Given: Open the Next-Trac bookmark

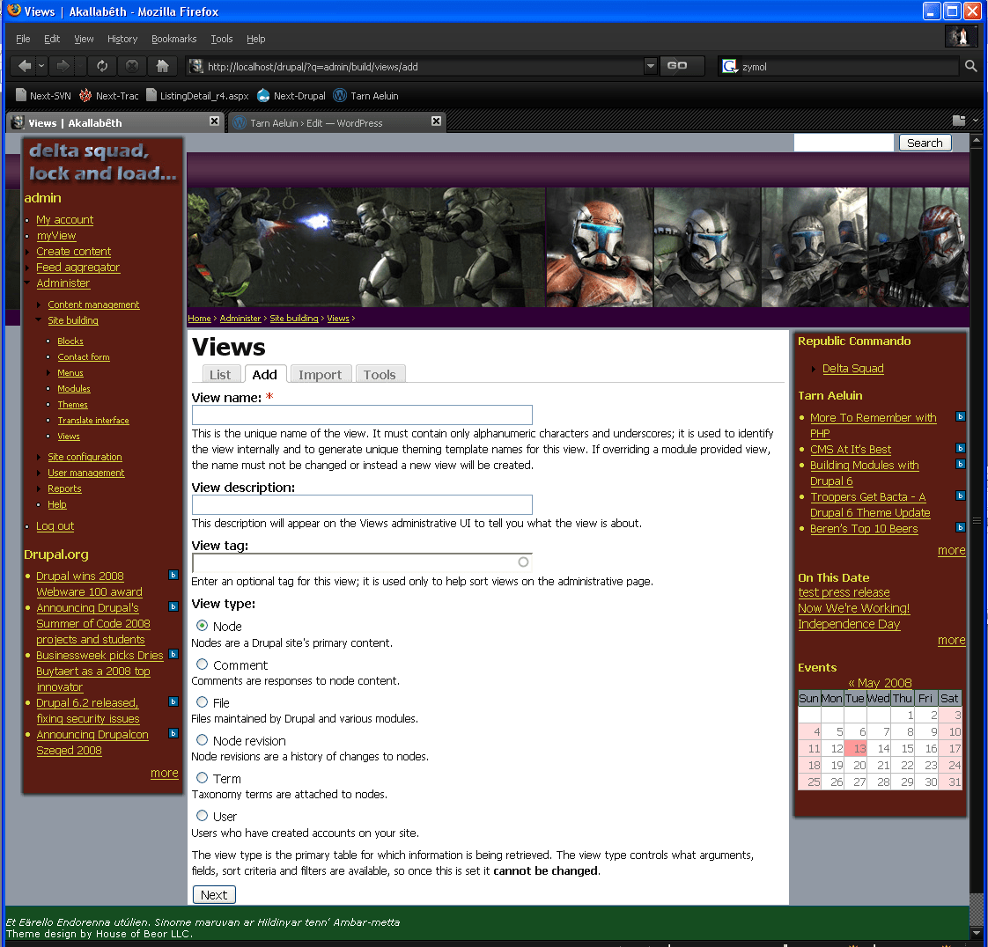Looking at the screenshot, I should click(x=108, y=96).
